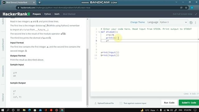199x112 pixels.
Task: Close the Mod Divmod browser tab
Action: coord(34,2)
